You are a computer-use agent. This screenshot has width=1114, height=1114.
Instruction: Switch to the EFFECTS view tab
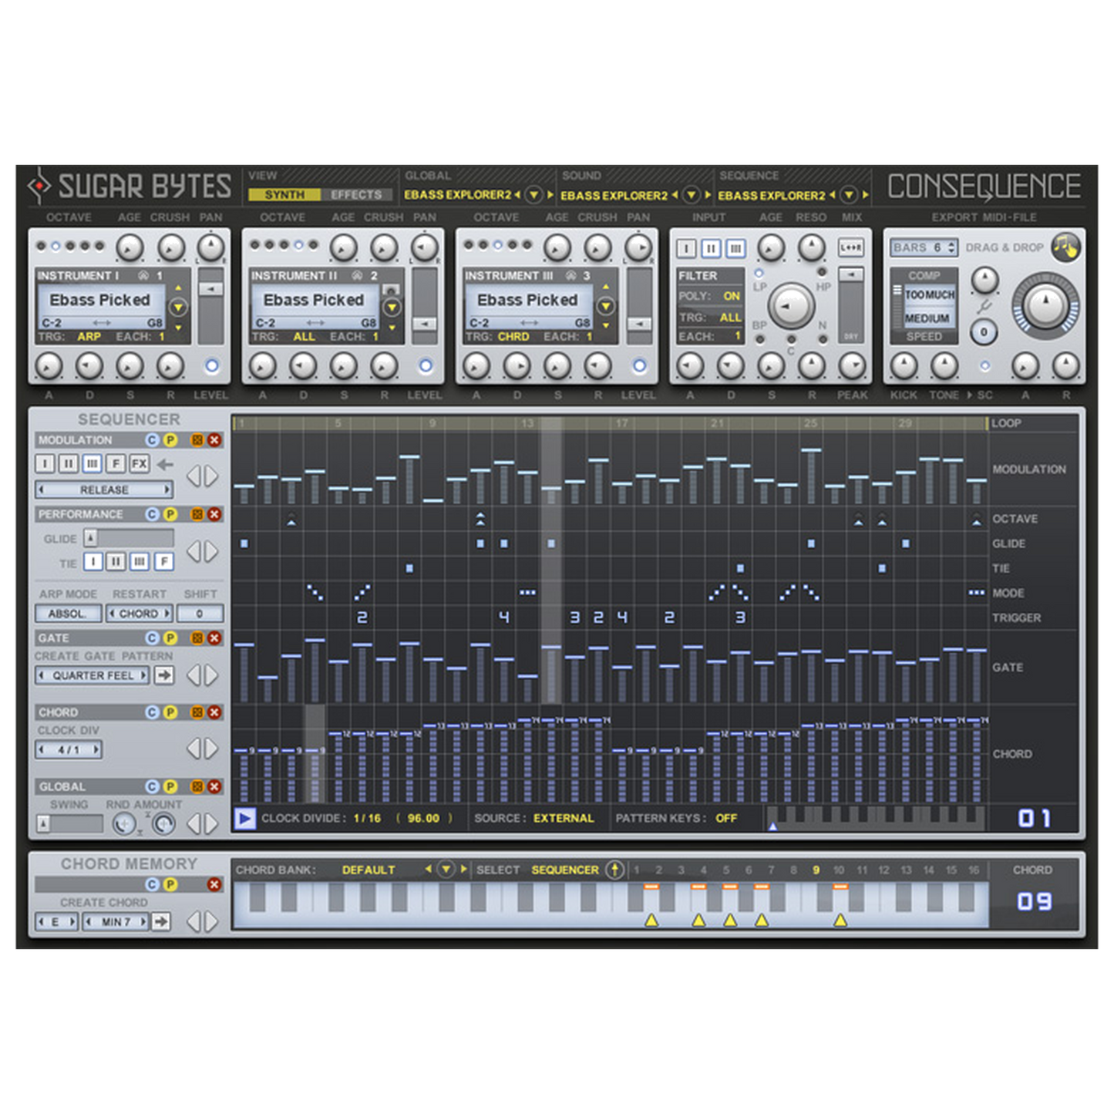point(356,195)
